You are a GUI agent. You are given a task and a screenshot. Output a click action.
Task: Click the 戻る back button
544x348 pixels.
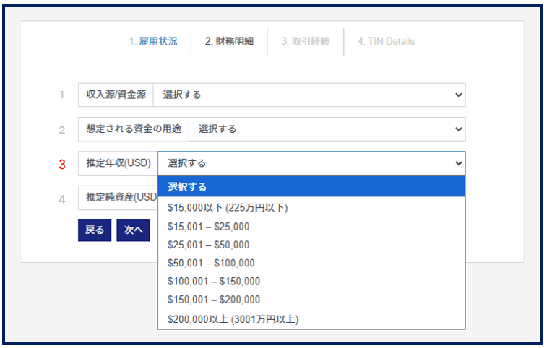95,230
